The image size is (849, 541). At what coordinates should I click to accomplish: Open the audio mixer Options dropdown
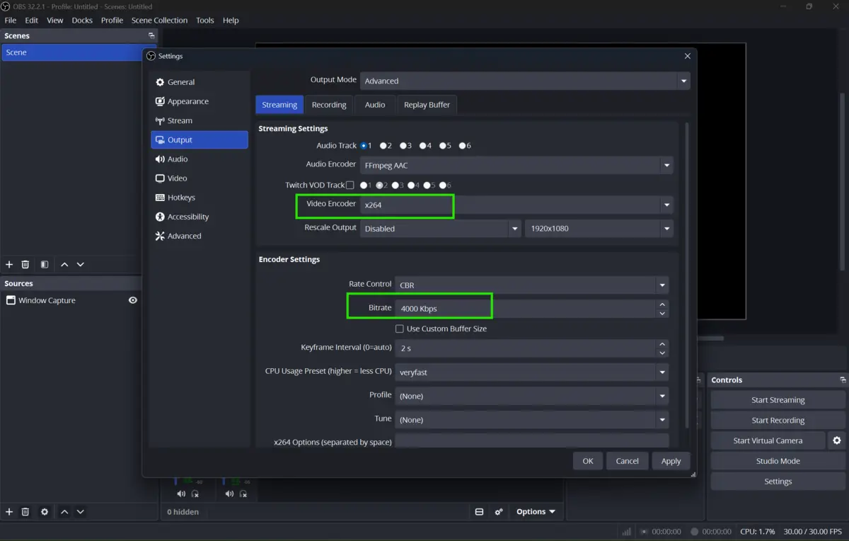[536, 511]
